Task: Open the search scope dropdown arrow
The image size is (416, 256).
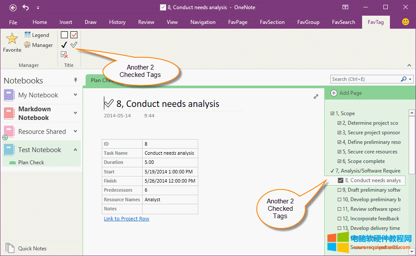Action: click(410, 79)
